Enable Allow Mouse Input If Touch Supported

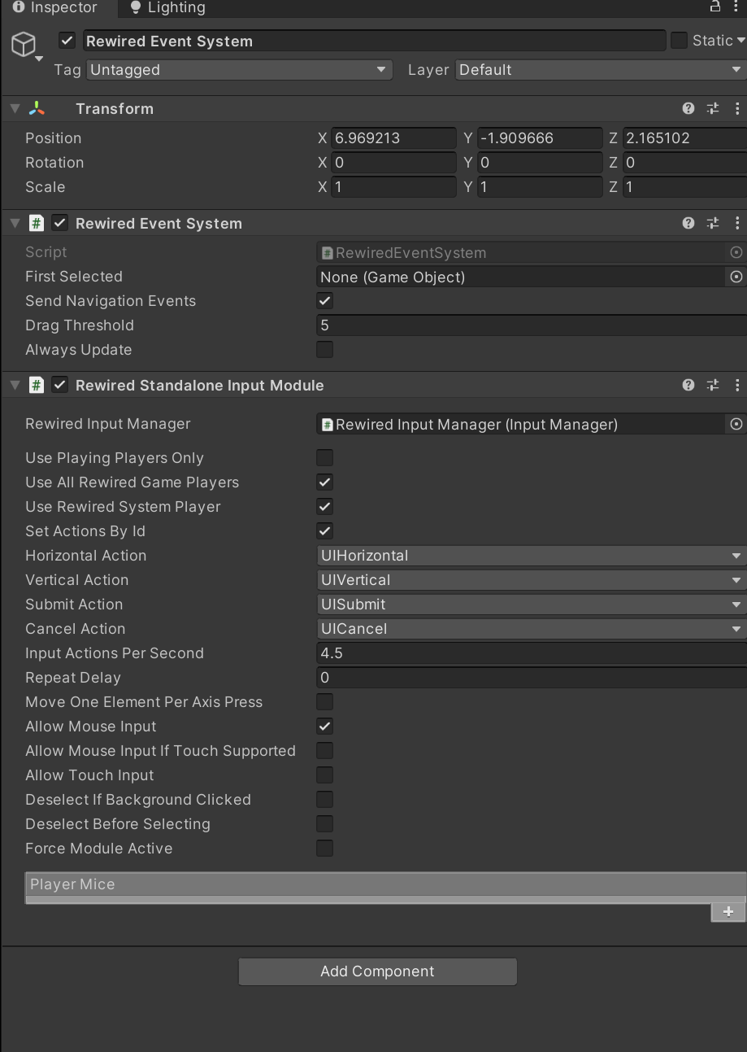pos(325,751)
